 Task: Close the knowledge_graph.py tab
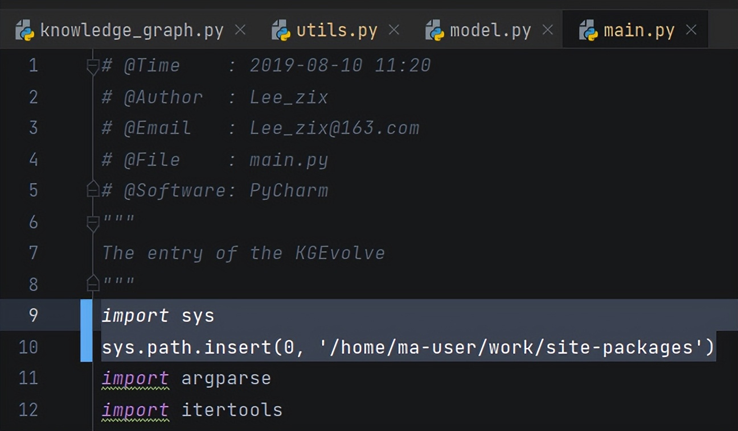click(240, 30)
